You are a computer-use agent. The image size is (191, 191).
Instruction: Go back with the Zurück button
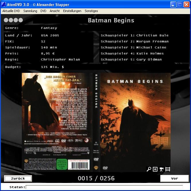click(18, 178)
